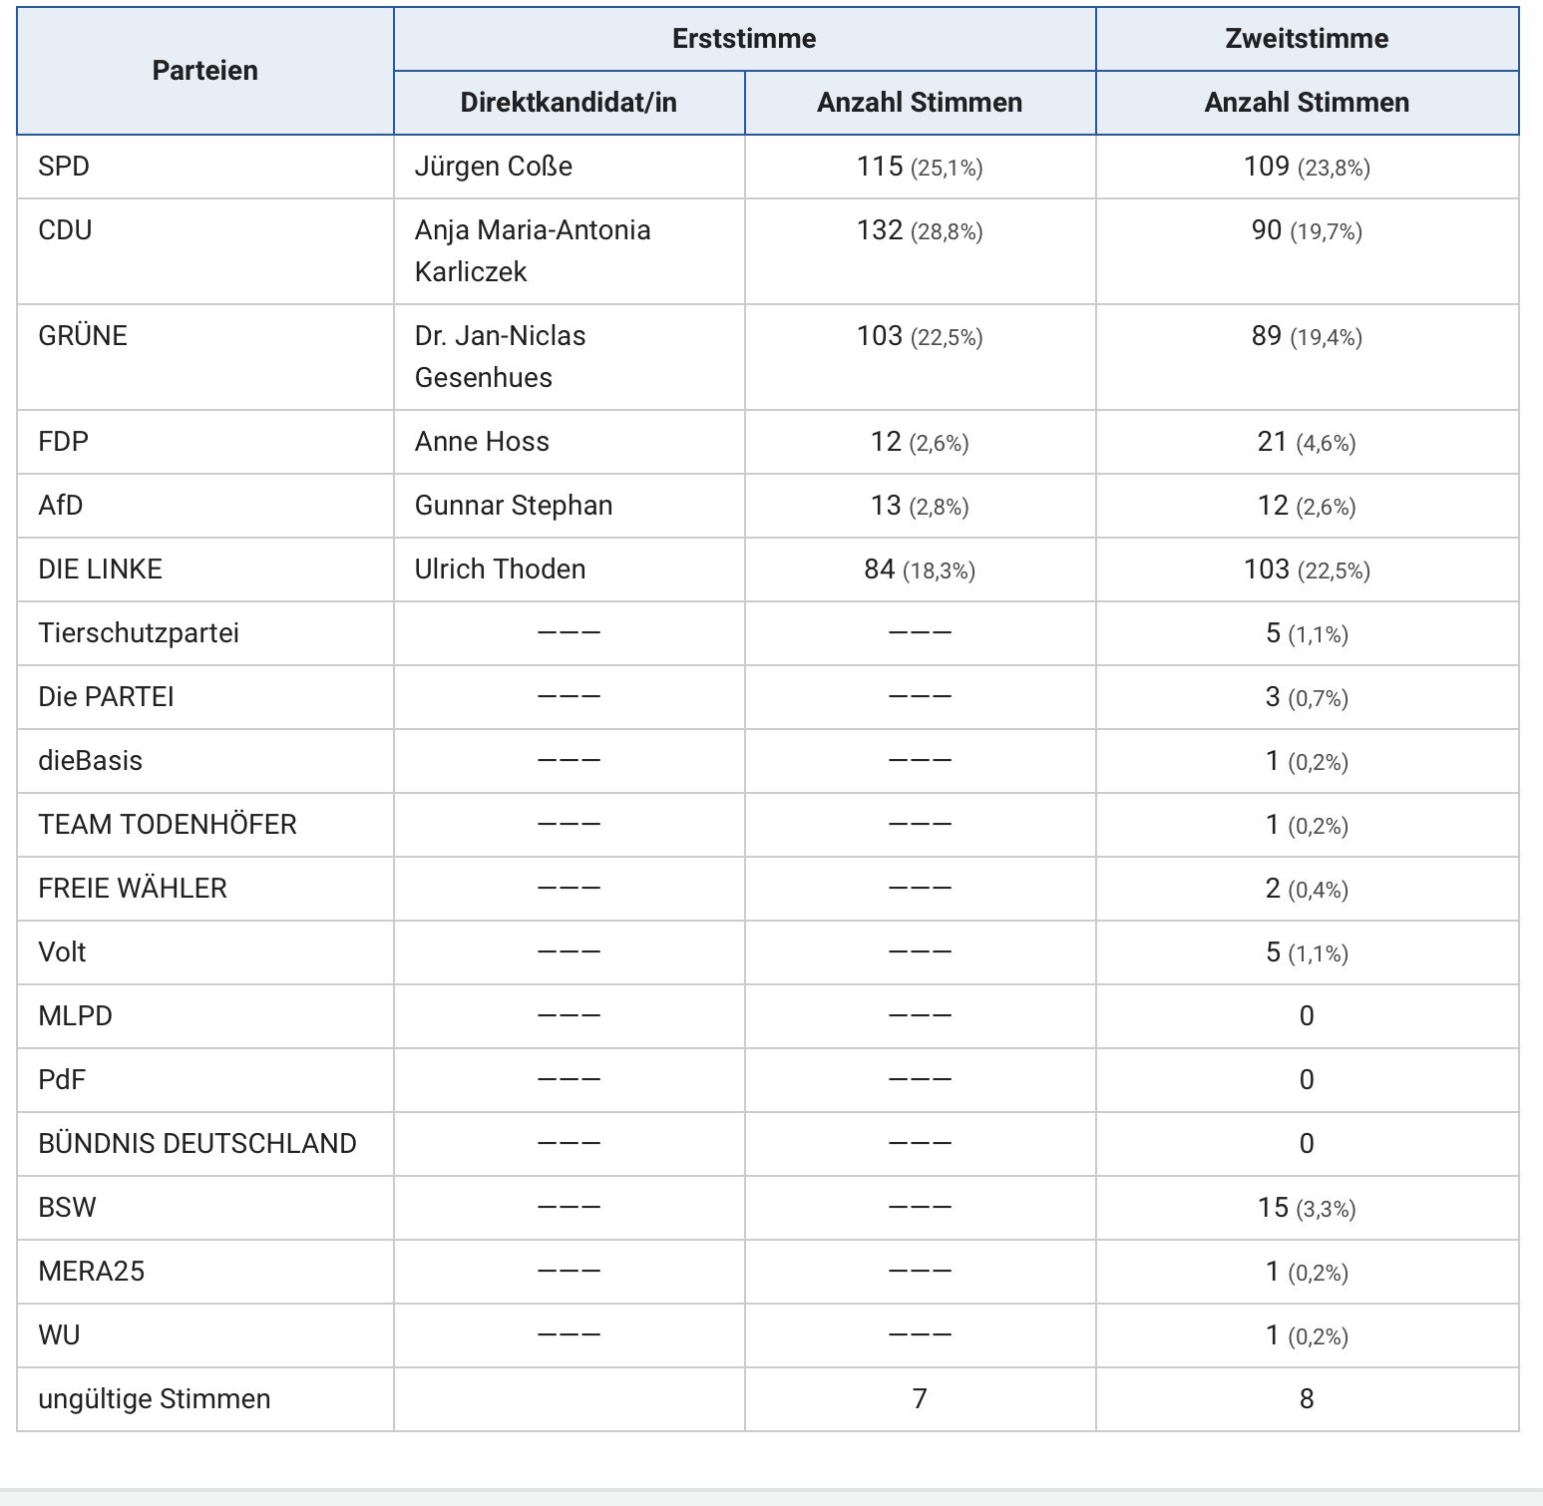This screenshot has height=1506, width=1543.
Task: Select the SPD party cell
Action: pyautogui.click(x=64, y=167)
